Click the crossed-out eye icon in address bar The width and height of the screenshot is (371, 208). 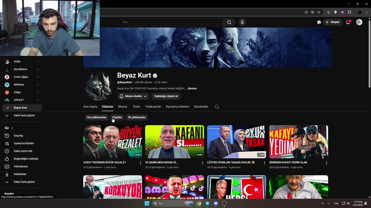tap(312, 12)
